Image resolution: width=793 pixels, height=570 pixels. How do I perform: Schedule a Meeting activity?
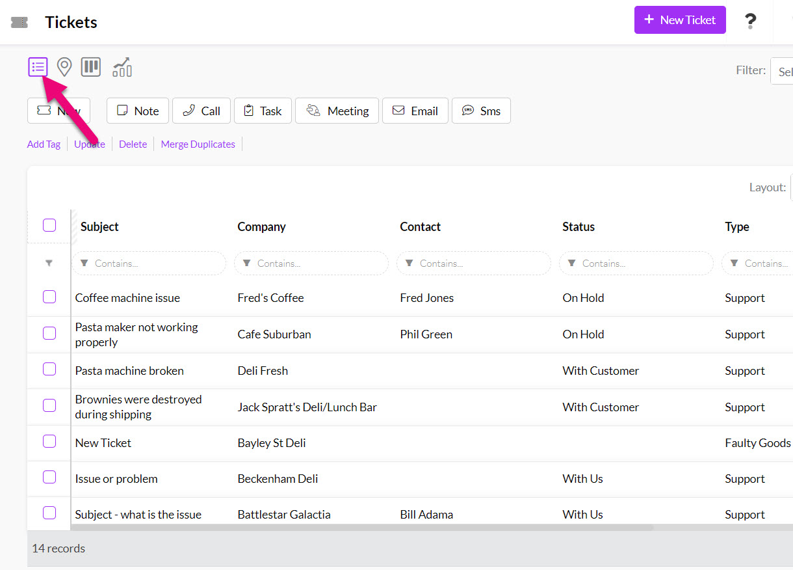[337, 111]
